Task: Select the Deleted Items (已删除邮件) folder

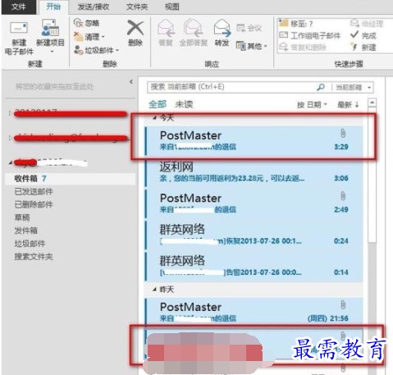Action: coord(34,204)
